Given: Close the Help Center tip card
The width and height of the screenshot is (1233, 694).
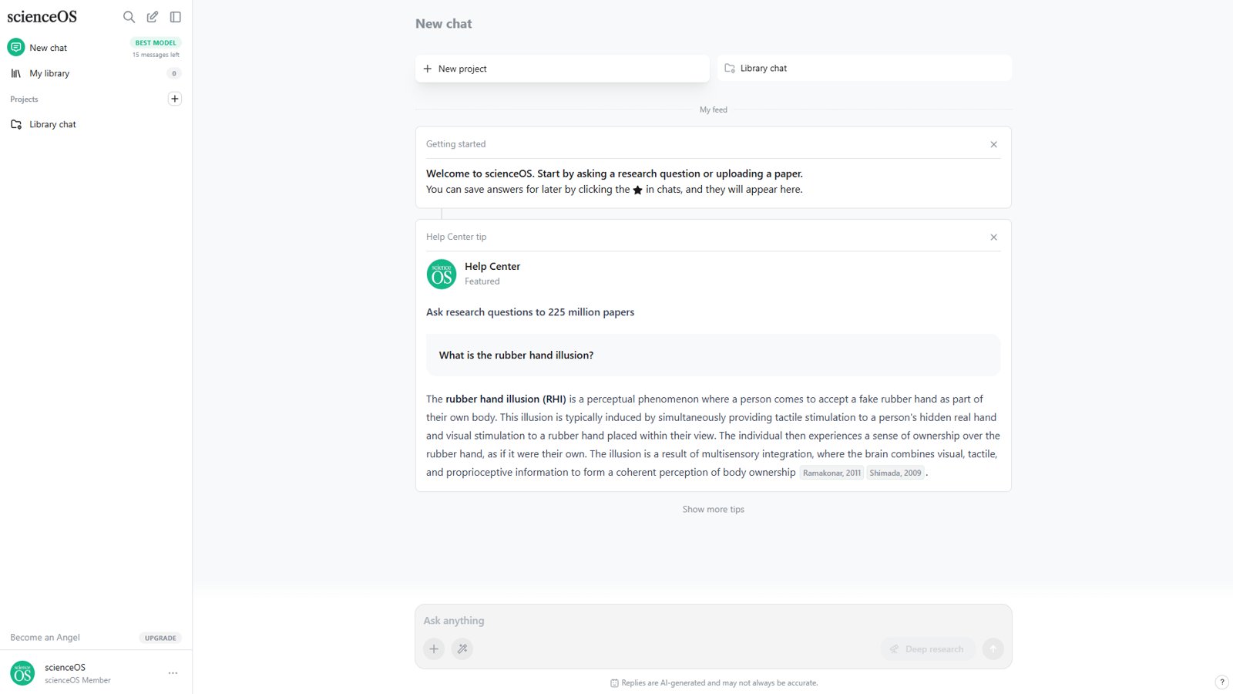Looking at the screenshot, I should 993,237.
